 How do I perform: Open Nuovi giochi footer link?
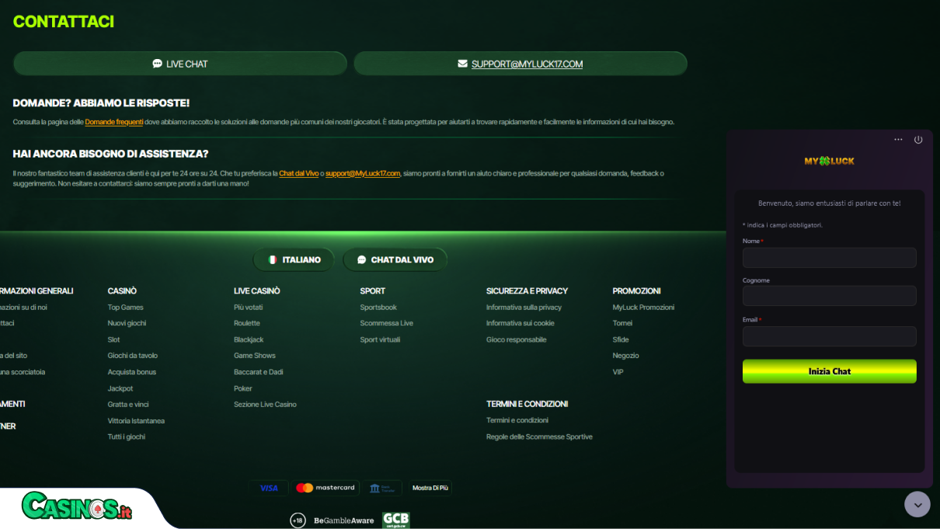127,323
